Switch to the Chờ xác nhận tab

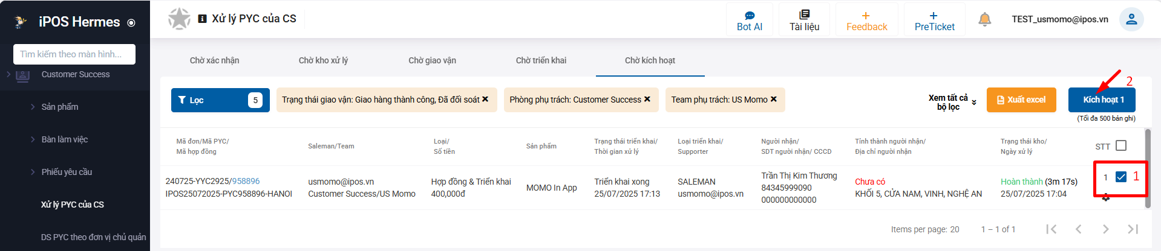[x=214, y=60]
